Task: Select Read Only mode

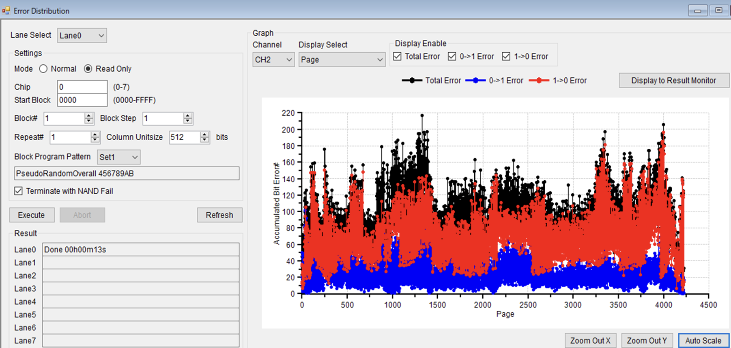Action: tap(88, 69)
